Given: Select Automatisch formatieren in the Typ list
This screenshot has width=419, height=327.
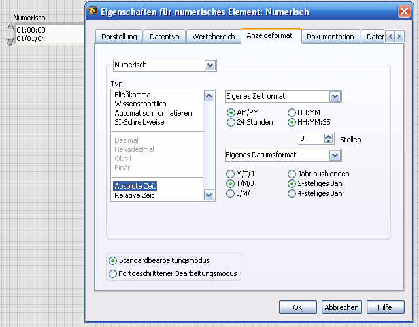Looking at the screenshot, I should tap(153, 113).
